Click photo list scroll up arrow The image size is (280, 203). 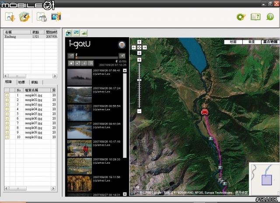point(125,70)
